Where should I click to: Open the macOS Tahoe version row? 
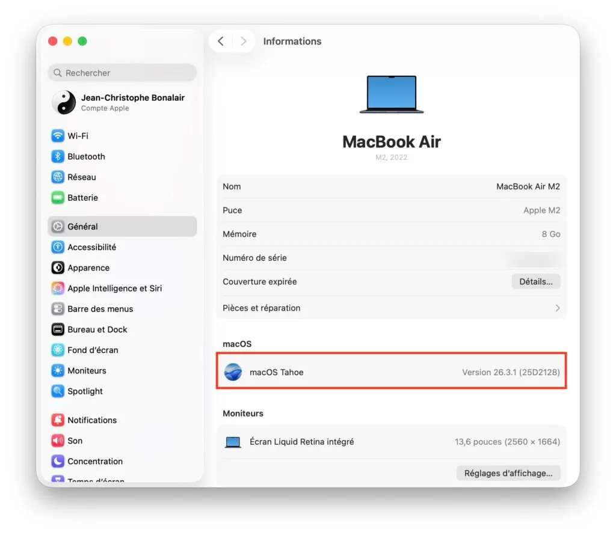pyautogui.click(x=391, y=371)
